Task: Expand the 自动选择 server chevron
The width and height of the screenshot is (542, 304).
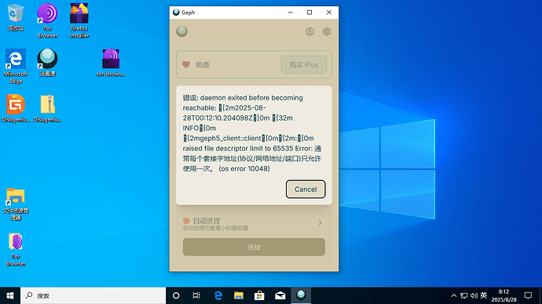Action: click(320, 223)
